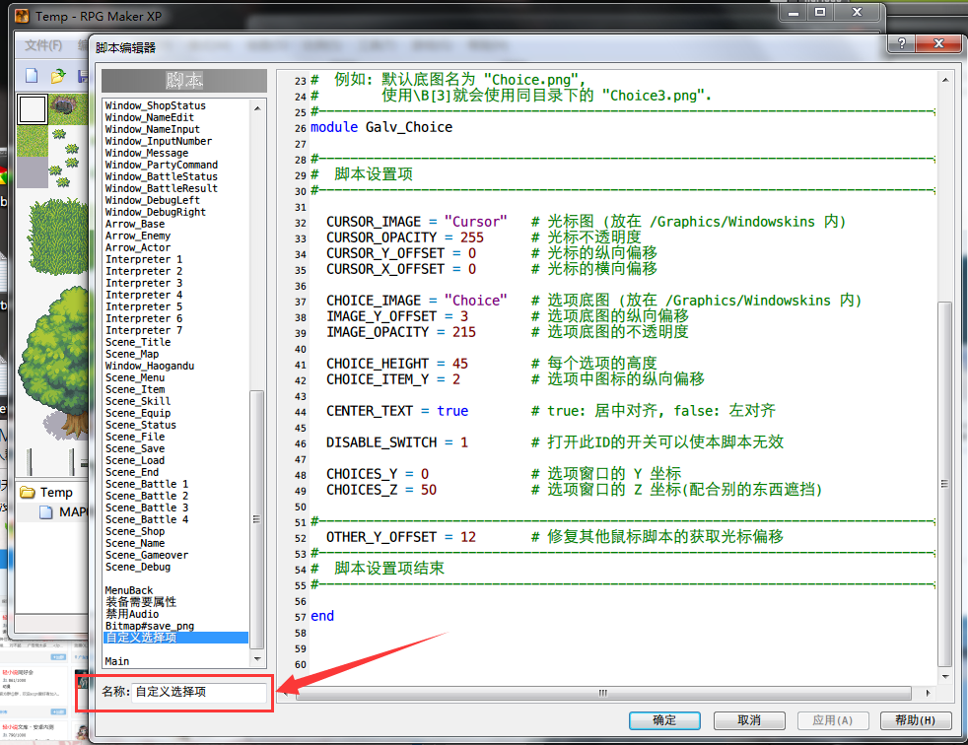Close the script editor dialog with the X

938,43
